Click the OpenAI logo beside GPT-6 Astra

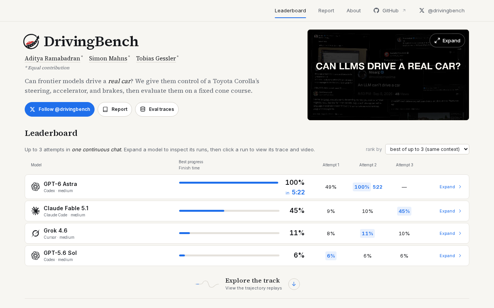(36, 187)
